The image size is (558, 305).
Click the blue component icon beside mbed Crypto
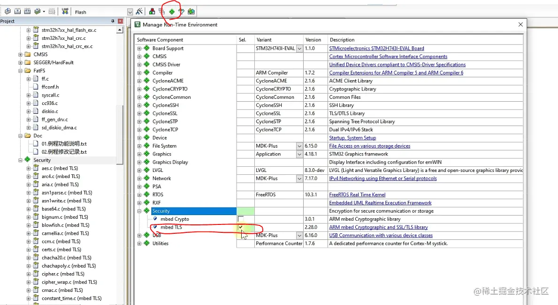(x=155, y=219)
